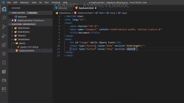Collapse the jquery folder chevron

pyautogui.click(x=14, y=43)
